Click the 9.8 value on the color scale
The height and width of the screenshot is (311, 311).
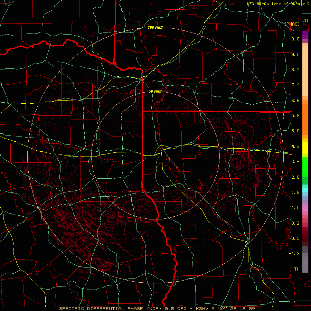pos(295,39)
